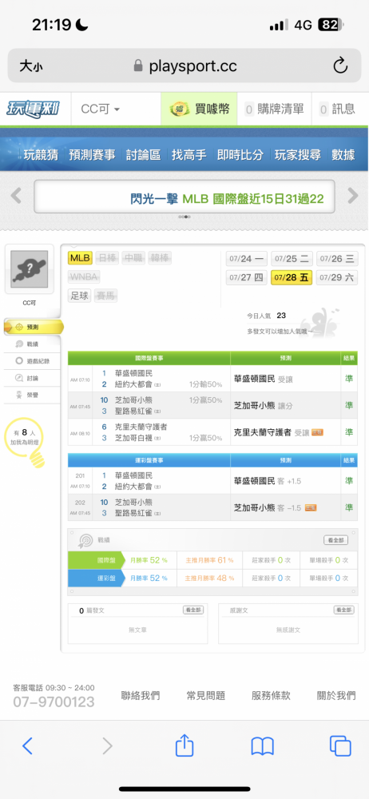369x799 pixels.
Task: Open 服務條款 footer link
Action: [271, 696]
